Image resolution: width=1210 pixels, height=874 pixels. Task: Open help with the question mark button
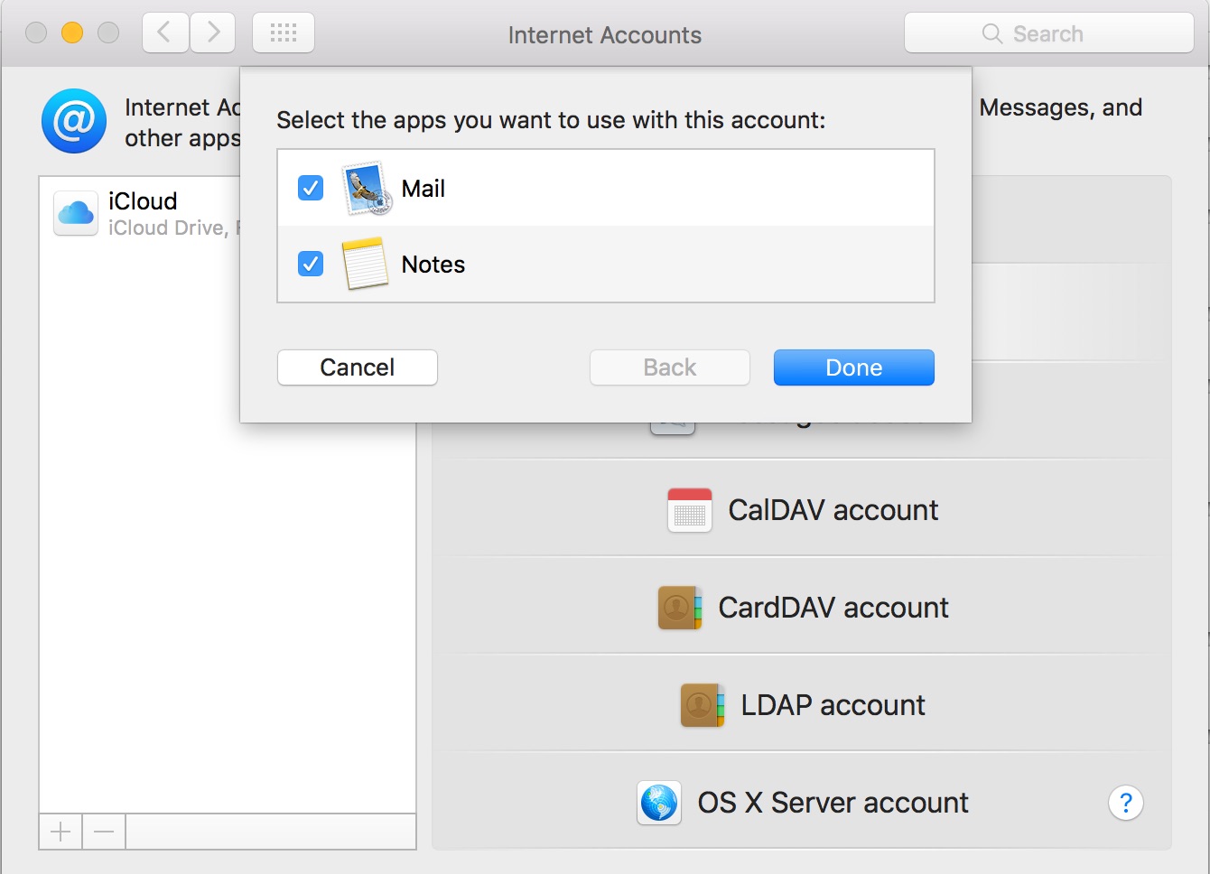(1126, 803)
